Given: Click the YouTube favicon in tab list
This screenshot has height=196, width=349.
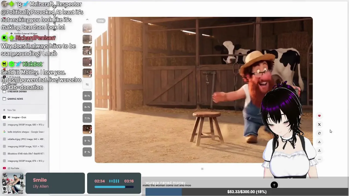Looking at the screenshot, I should coord(4,168).
